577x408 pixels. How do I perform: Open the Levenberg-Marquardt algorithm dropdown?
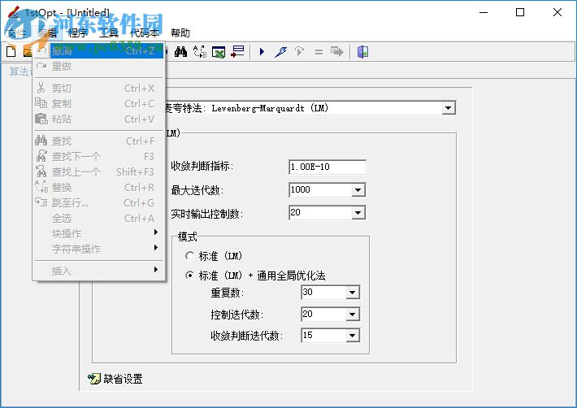pos(449,108)
